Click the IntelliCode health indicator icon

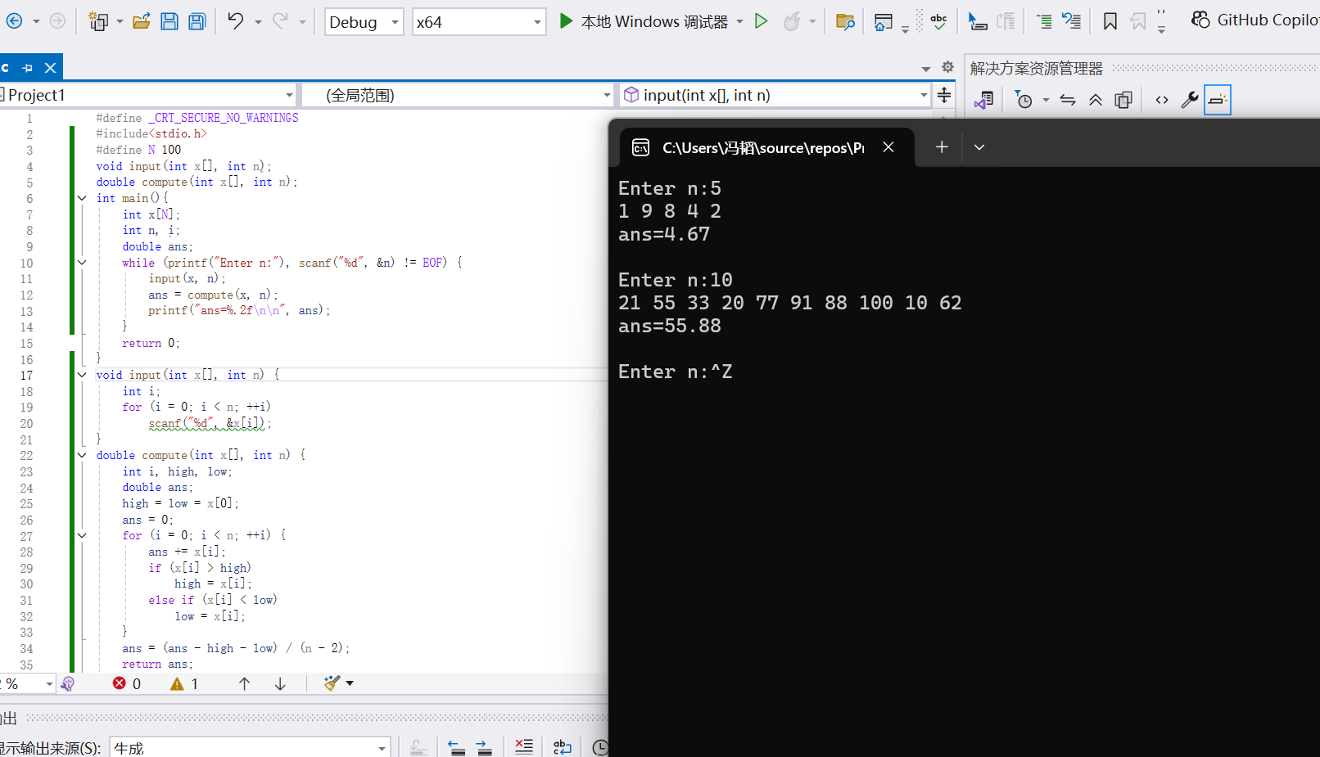[68, 683]
